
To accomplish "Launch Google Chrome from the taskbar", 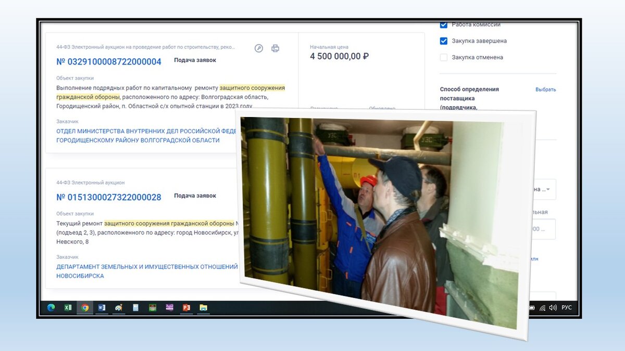I will (85, 307).
